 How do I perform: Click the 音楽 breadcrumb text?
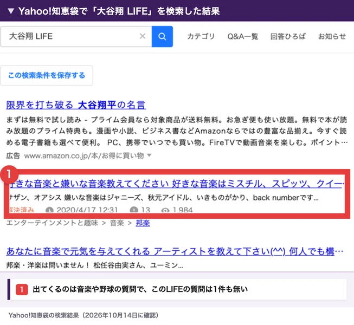pyautogui.click(x=117, y=223)
